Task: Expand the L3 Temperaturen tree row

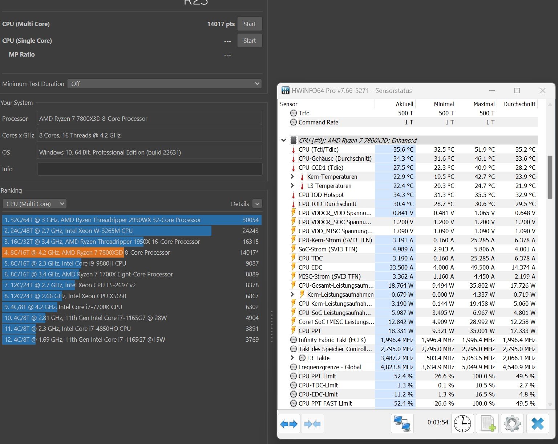Action: (292, 186)
